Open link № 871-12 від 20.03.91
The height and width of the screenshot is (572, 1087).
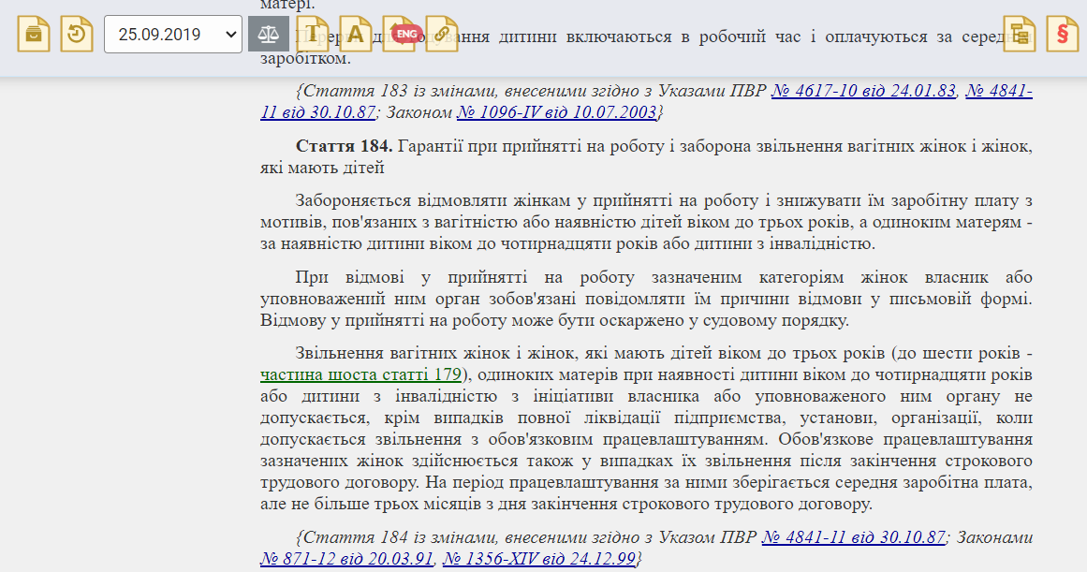point(346,559)
